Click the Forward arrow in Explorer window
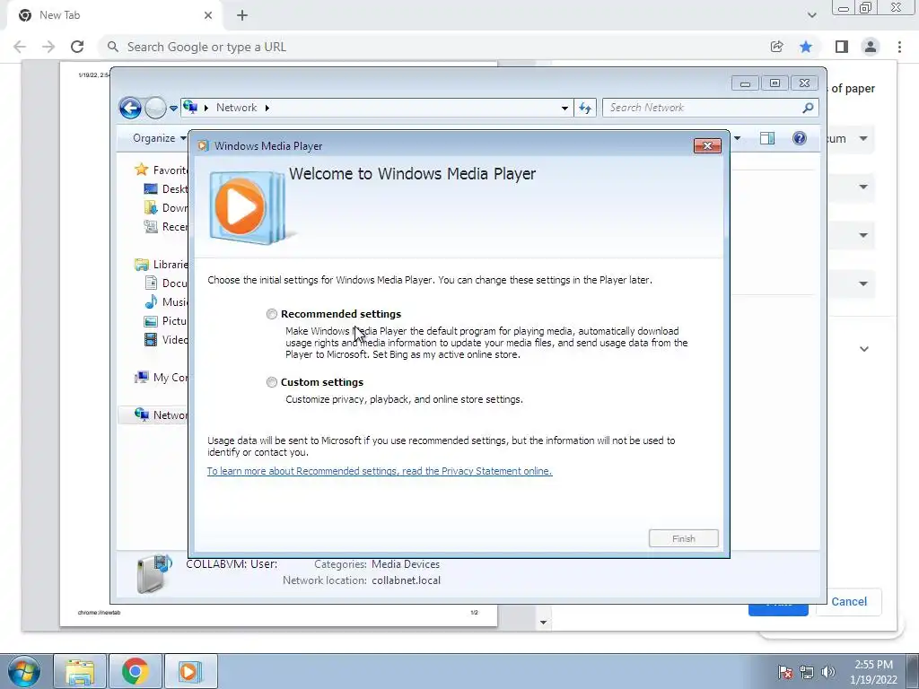The width and height of the screenshot is (919, 689). tap(155, 108)
